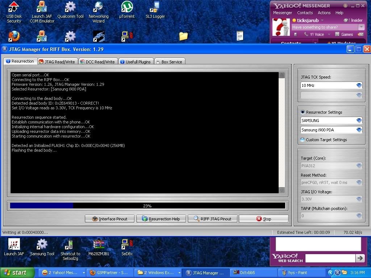
Task: Click the mail icon in Yahoo Messenger
Action: [360, 34]
